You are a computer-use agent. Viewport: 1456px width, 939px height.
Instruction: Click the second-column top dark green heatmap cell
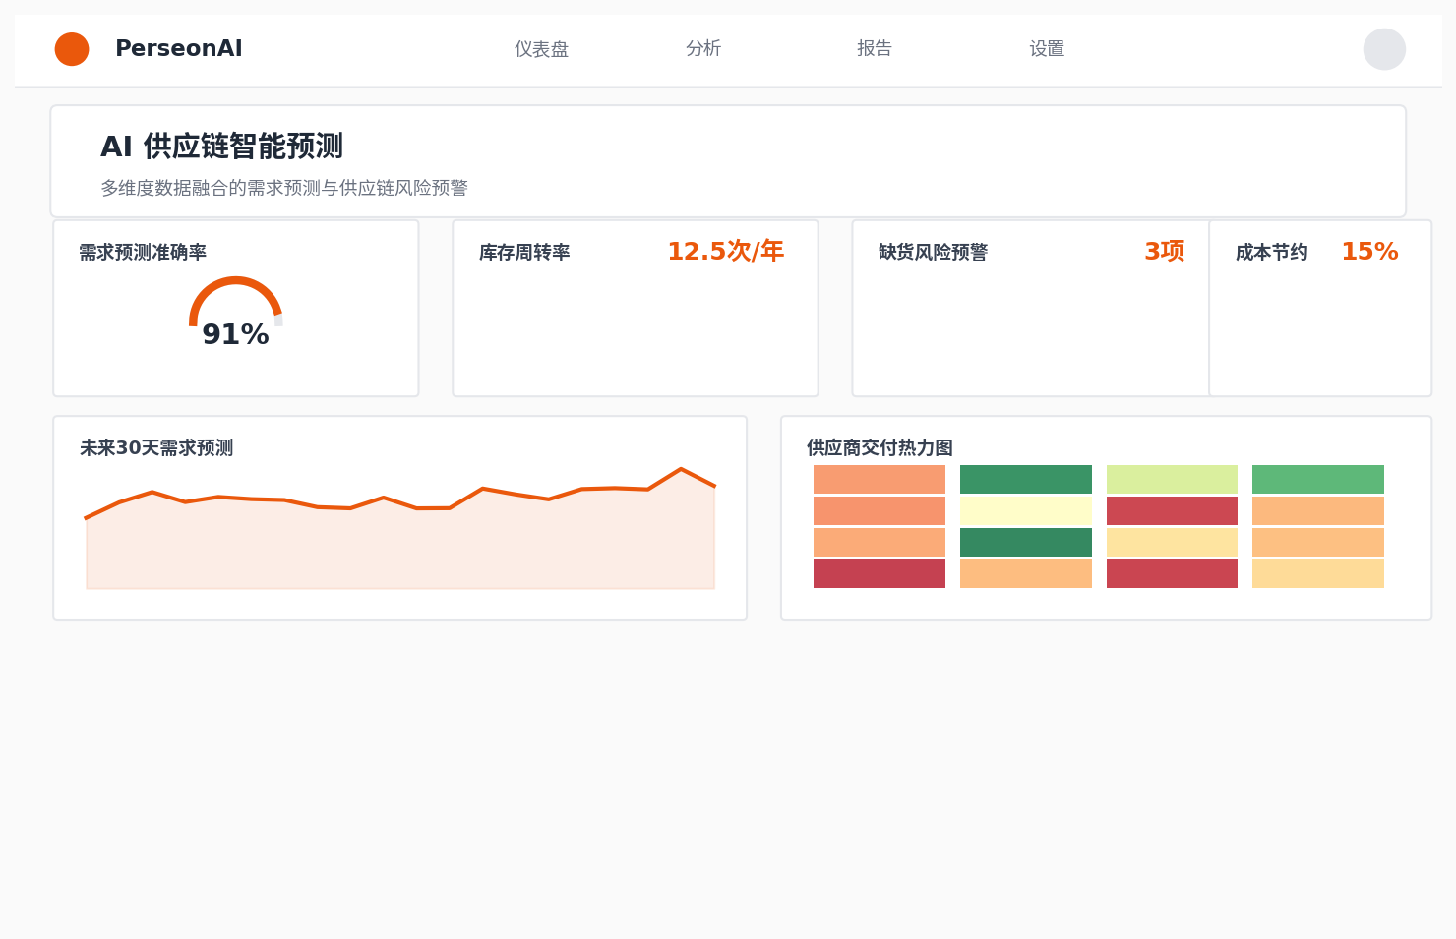click(x=1026, y=480)
